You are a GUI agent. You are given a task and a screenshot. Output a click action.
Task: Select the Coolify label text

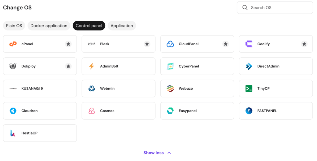point(263,44)
